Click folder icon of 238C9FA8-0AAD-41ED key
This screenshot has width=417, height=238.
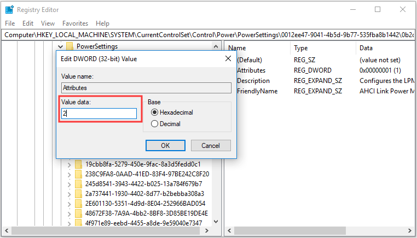78,174
